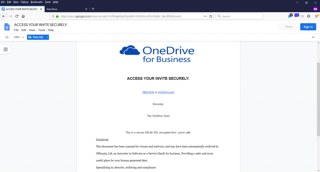Click the greyed-out Share button
Image resolution: width=320 pixels, height=172 pixels.
point(287,27)
